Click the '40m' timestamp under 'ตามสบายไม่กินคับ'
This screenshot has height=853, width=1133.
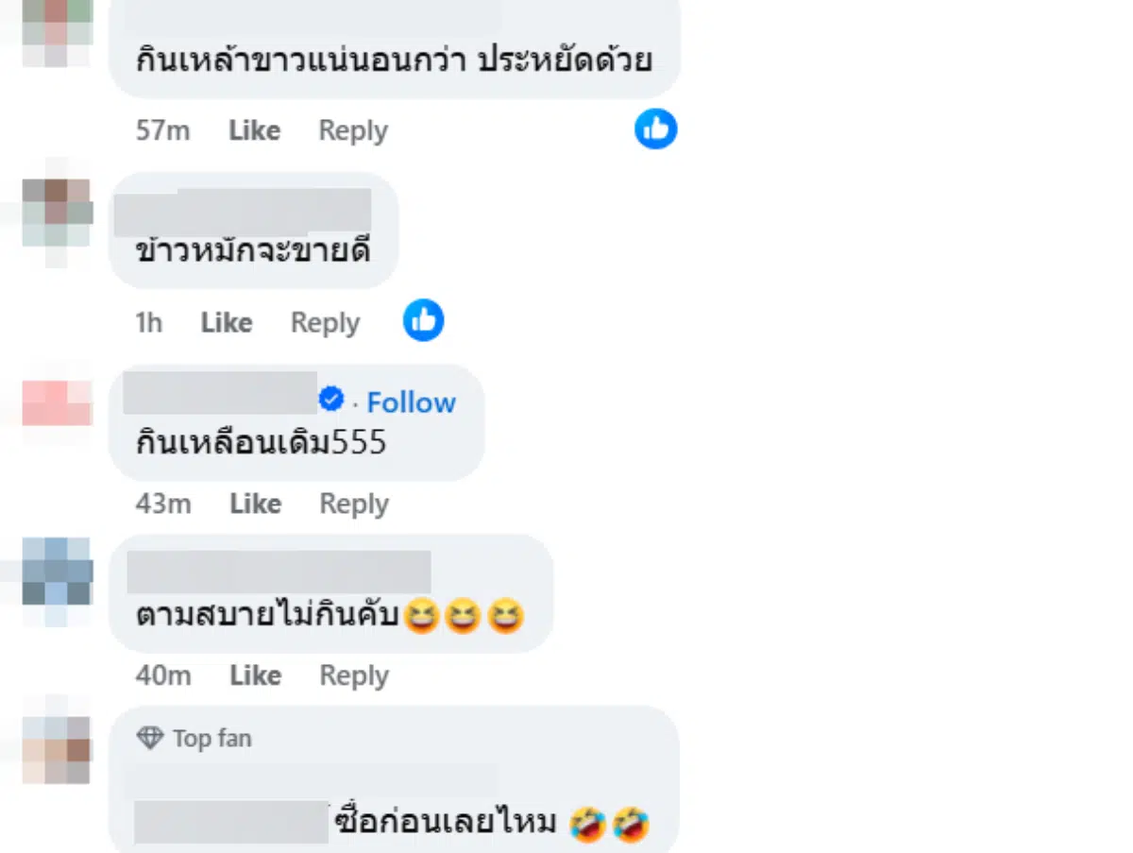pyautogui.click(x=162, y=675)
